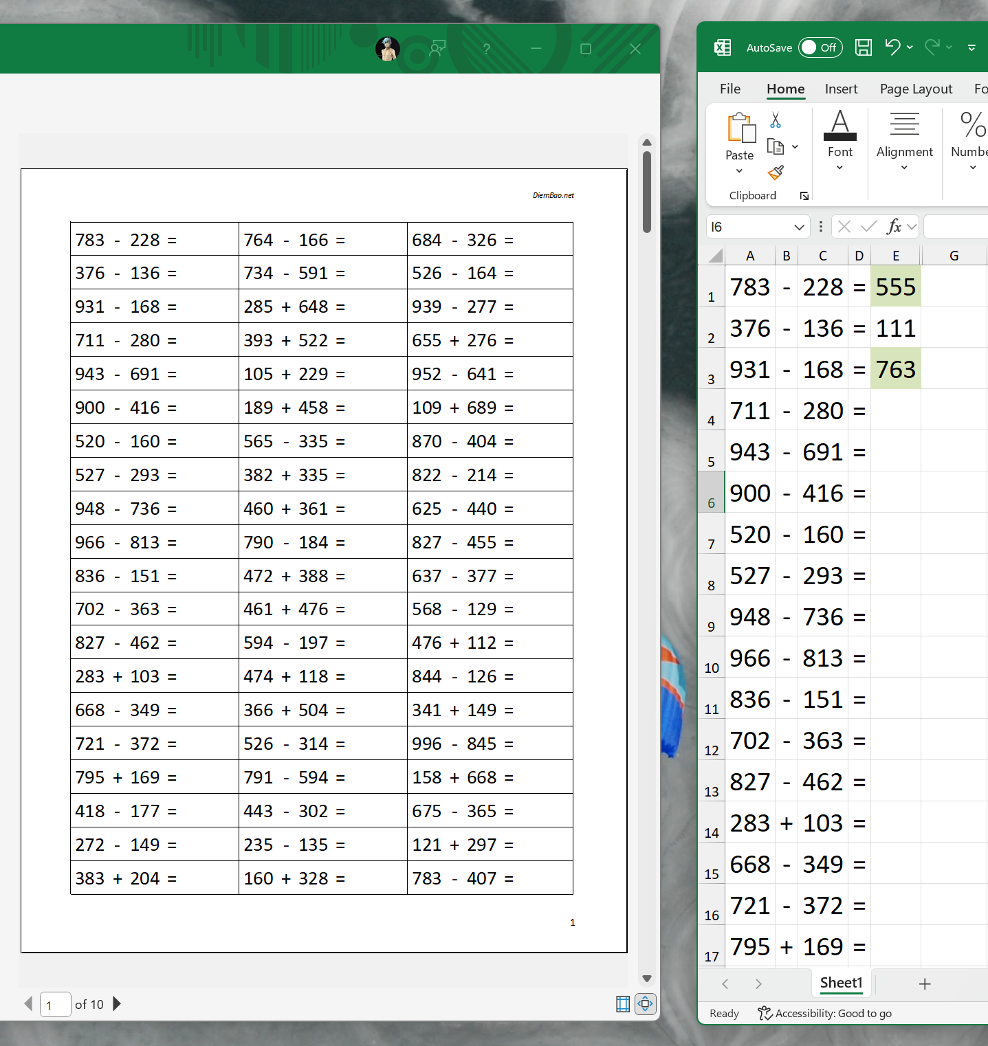Select the Format Painter brush icon

pos(776,173)
